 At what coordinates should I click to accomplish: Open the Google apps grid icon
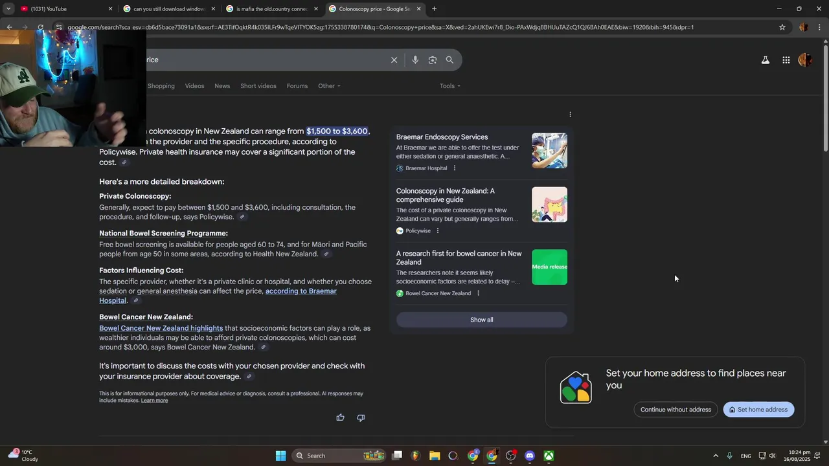pos(786,60)
